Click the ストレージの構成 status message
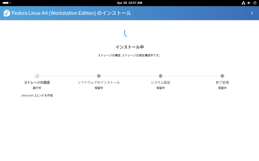Image resolution: width=259 pixels, height=161 pixels. point(129,55)
